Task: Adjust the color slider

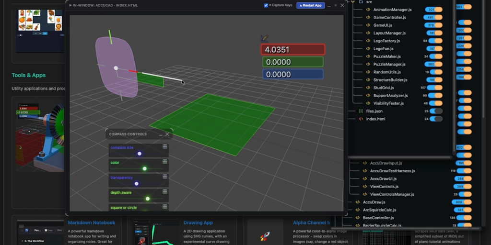Action: tap(137, 168)
